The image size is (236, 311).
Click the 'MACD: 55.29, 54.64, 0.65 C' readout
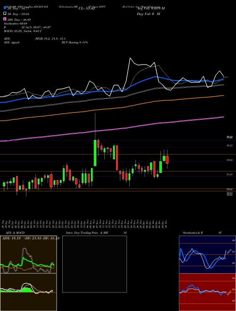23,31
